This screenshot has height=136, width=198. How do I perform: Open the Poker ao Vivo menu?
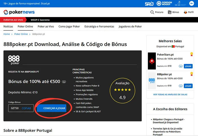46,26
